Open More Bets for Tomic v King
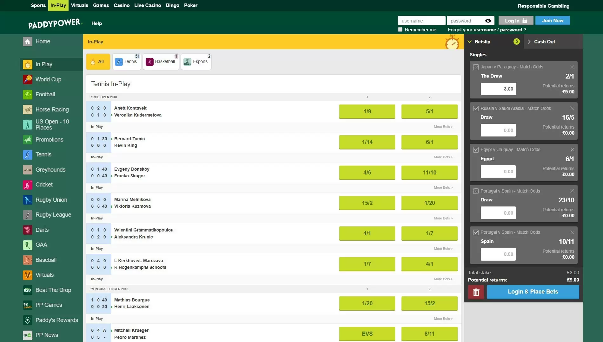The height and width of the screenshot is (342, 603). pos(443,157)
